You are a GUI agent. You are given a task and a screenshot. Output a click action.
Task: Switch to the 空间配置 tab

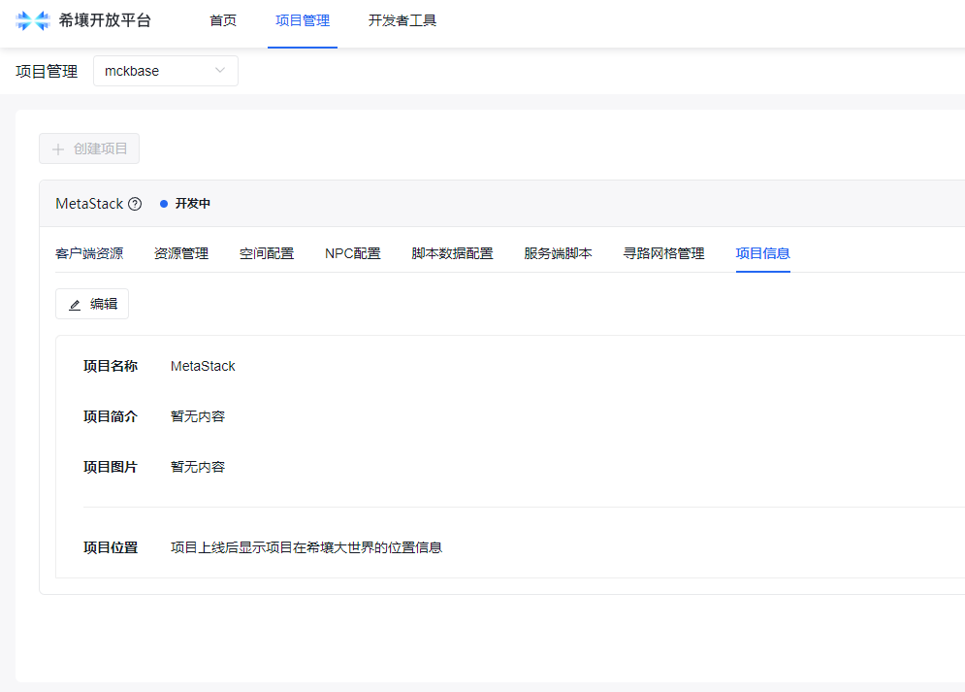tap(267, 253)
